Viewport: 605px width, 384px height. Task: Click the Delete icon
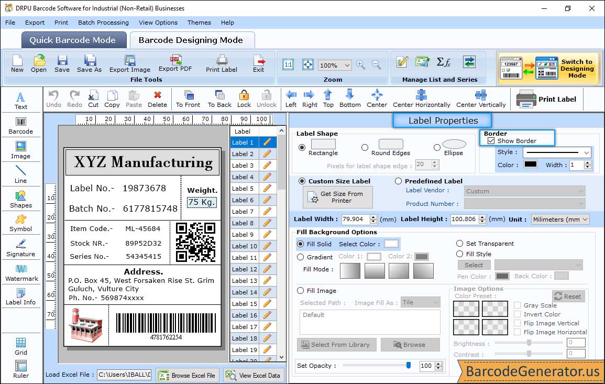click(x=158, y=99)
